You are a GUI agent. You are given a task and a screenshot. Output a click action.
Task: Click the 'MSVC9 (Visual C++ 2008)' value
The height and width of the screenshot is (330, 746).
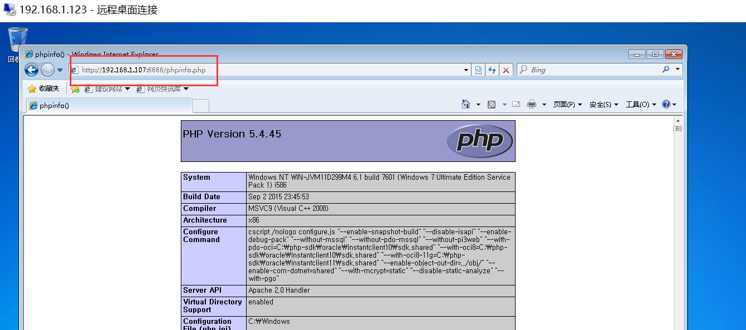coord(288,209)
